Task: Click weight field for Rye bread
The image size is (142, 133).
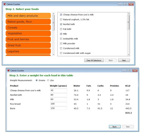Action: click(x=59, y=104)
